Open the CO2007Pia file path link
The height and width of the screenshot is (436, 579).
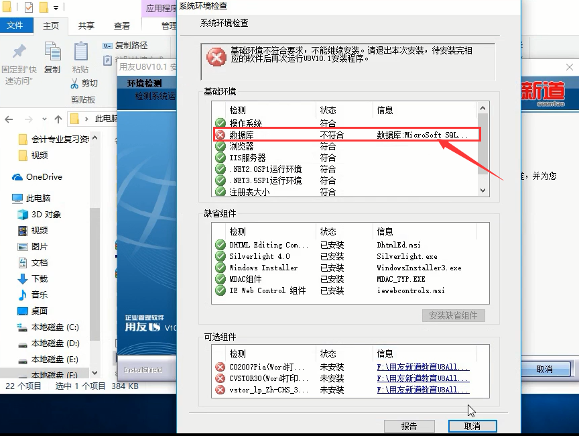coord(423,367)
